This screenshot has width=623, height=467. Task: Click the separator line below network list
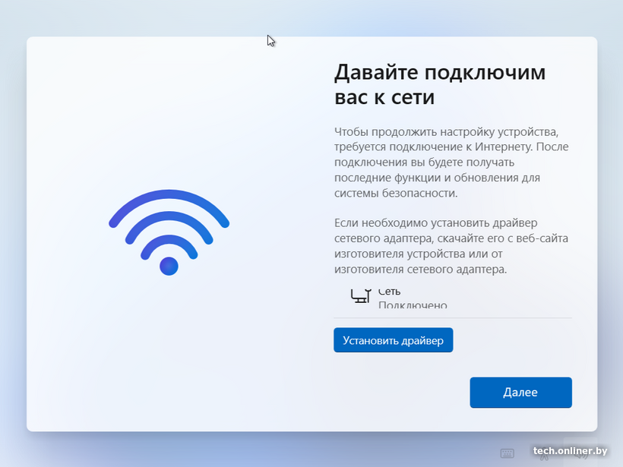453,317
